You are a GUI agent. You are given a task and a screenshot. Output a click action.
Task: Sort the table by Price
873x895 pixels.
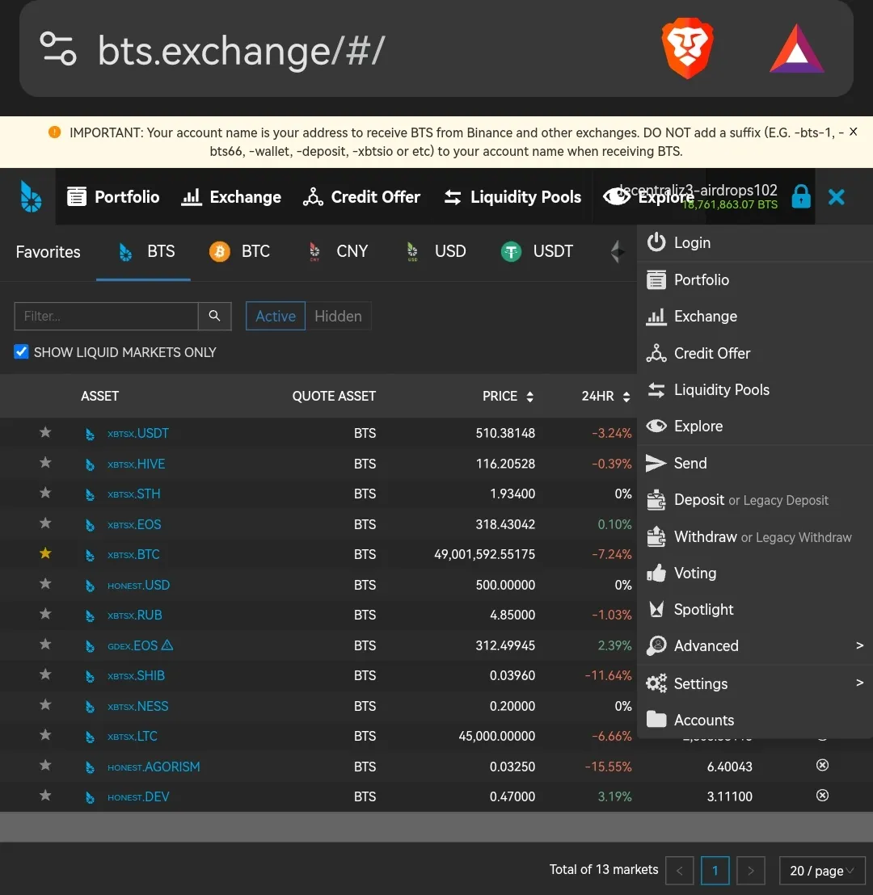tap(508, 396)
